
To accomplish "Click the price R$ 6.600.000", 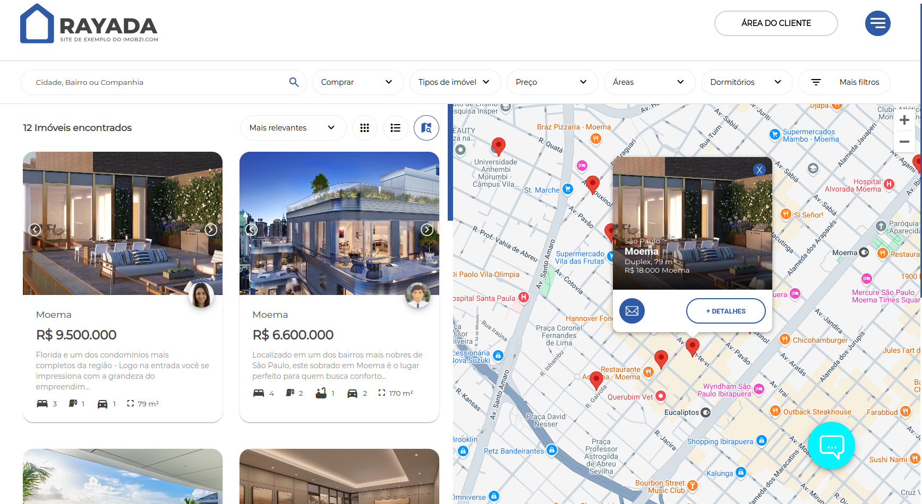I will [293, 335].
